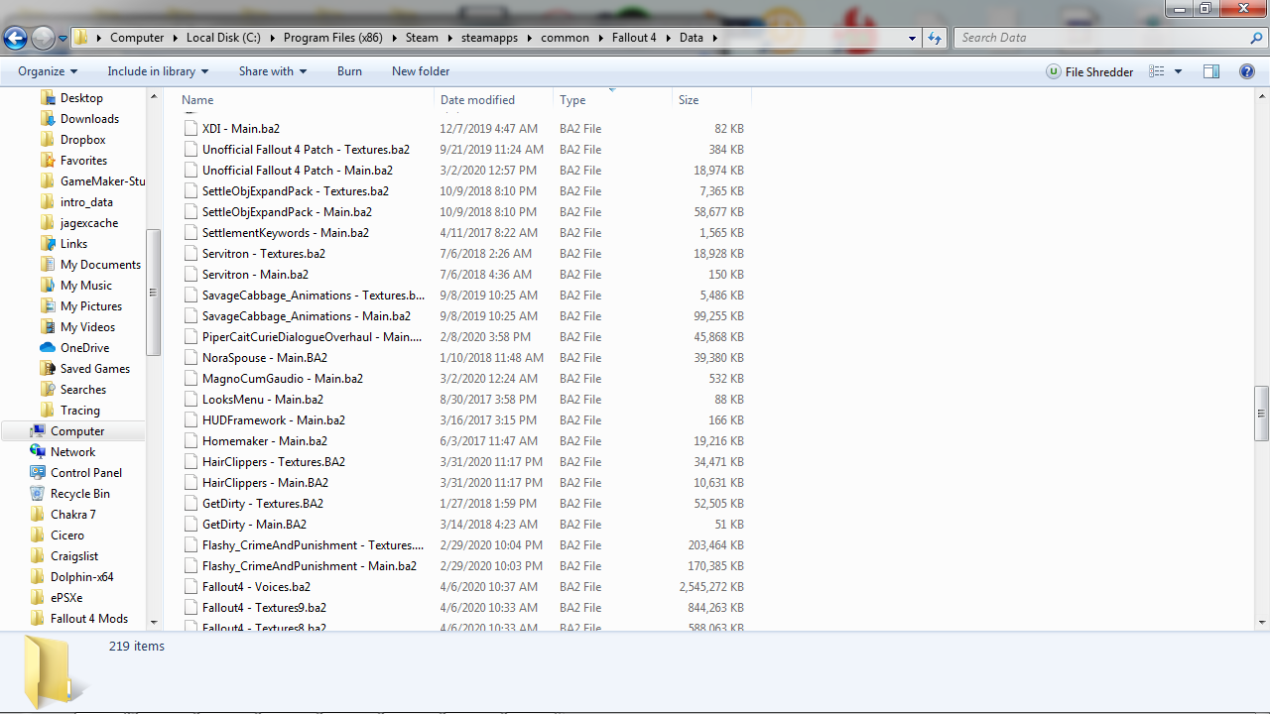
Task: Select the jagexcache folder in sidebar
Action: pos(88,223)
